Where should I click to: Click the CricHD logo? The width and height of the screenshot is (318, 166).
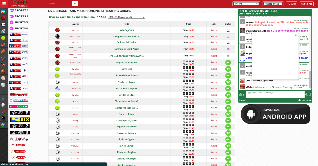point(20,4)
